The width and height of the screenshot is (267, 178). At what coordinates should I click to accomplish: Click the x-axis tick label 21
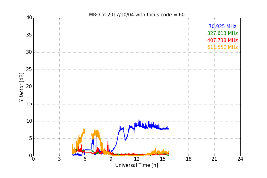tap(214, 159)
